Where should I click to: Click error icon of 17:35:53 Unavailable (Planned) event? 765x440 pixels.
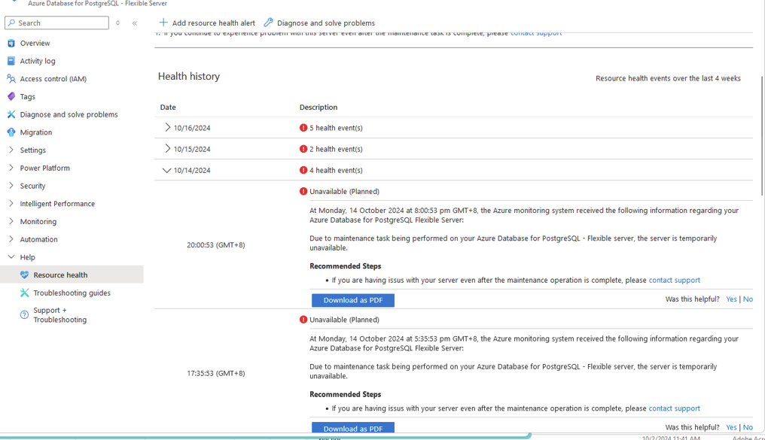303,320
